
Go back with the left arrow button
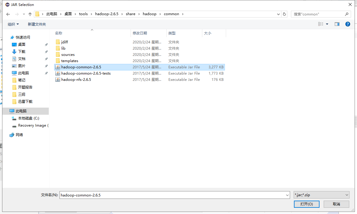click(x=8, y=14)
